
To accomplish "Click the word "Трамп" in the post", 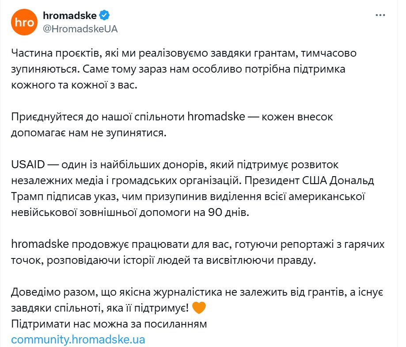I will [x=26, y=196].
